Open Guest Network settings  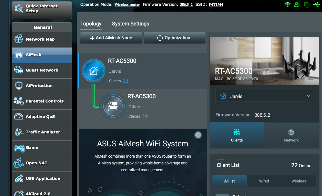coord(42,71)
